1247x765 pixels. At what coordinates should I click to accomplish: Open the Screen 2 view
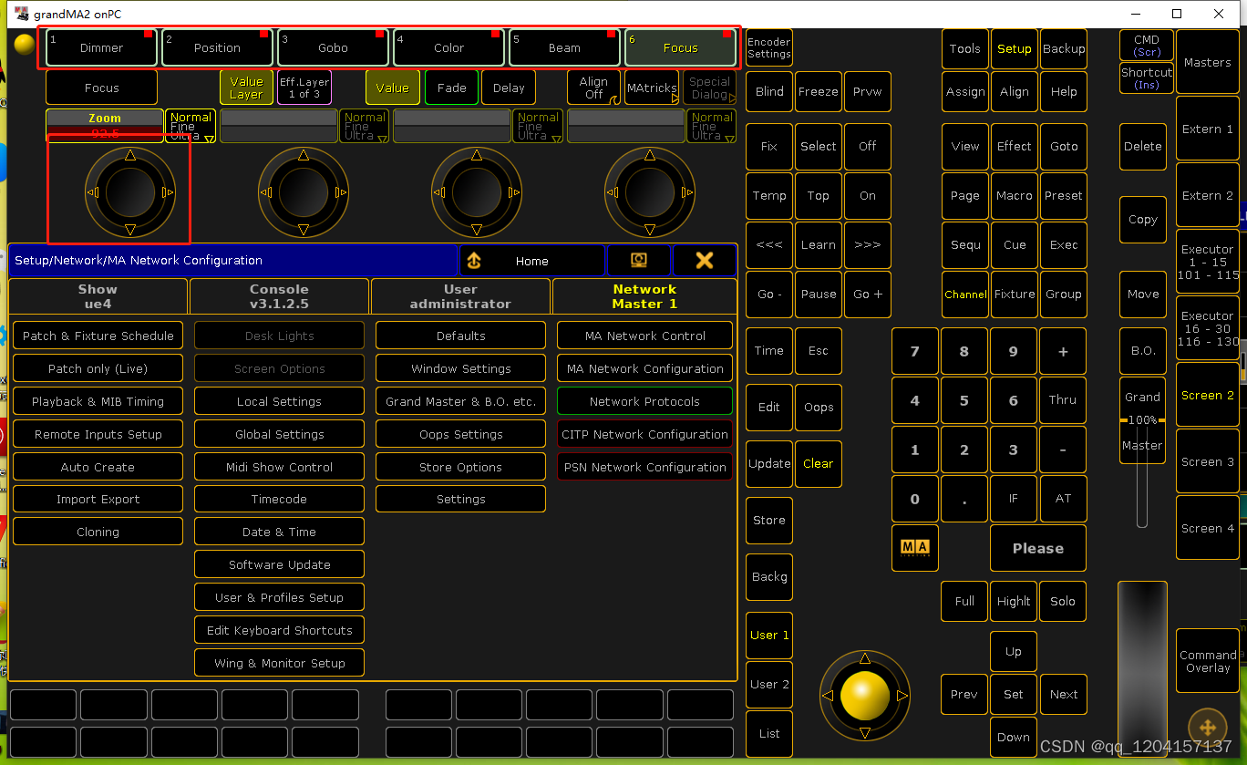[x=1208, y=395]
